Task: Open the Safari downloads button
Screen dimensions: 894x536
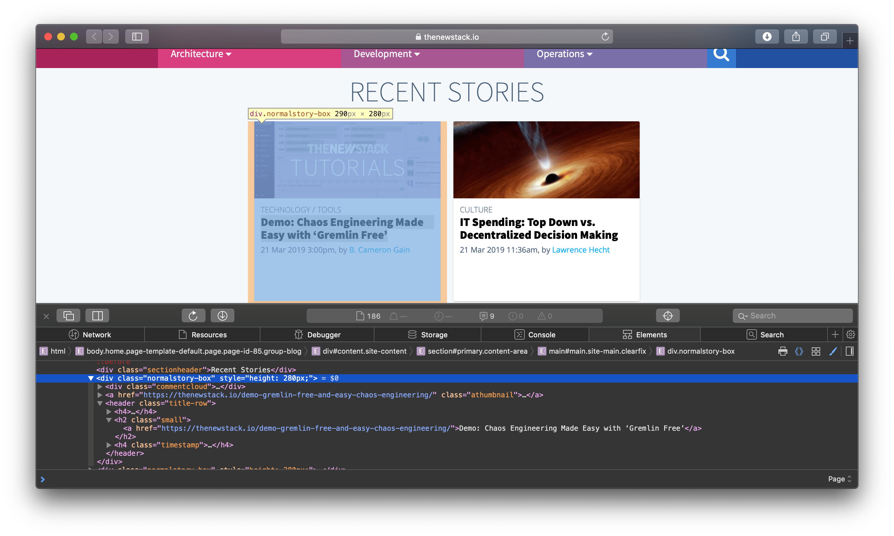Action: point(767,37)
